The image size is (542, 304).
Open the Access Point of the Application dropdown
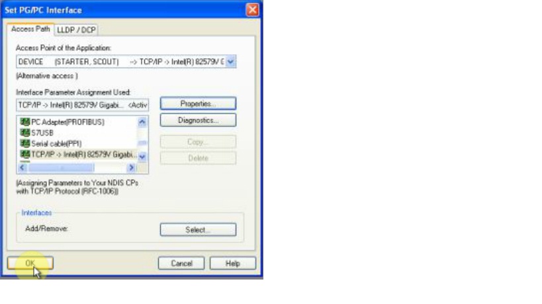(230, 61)
